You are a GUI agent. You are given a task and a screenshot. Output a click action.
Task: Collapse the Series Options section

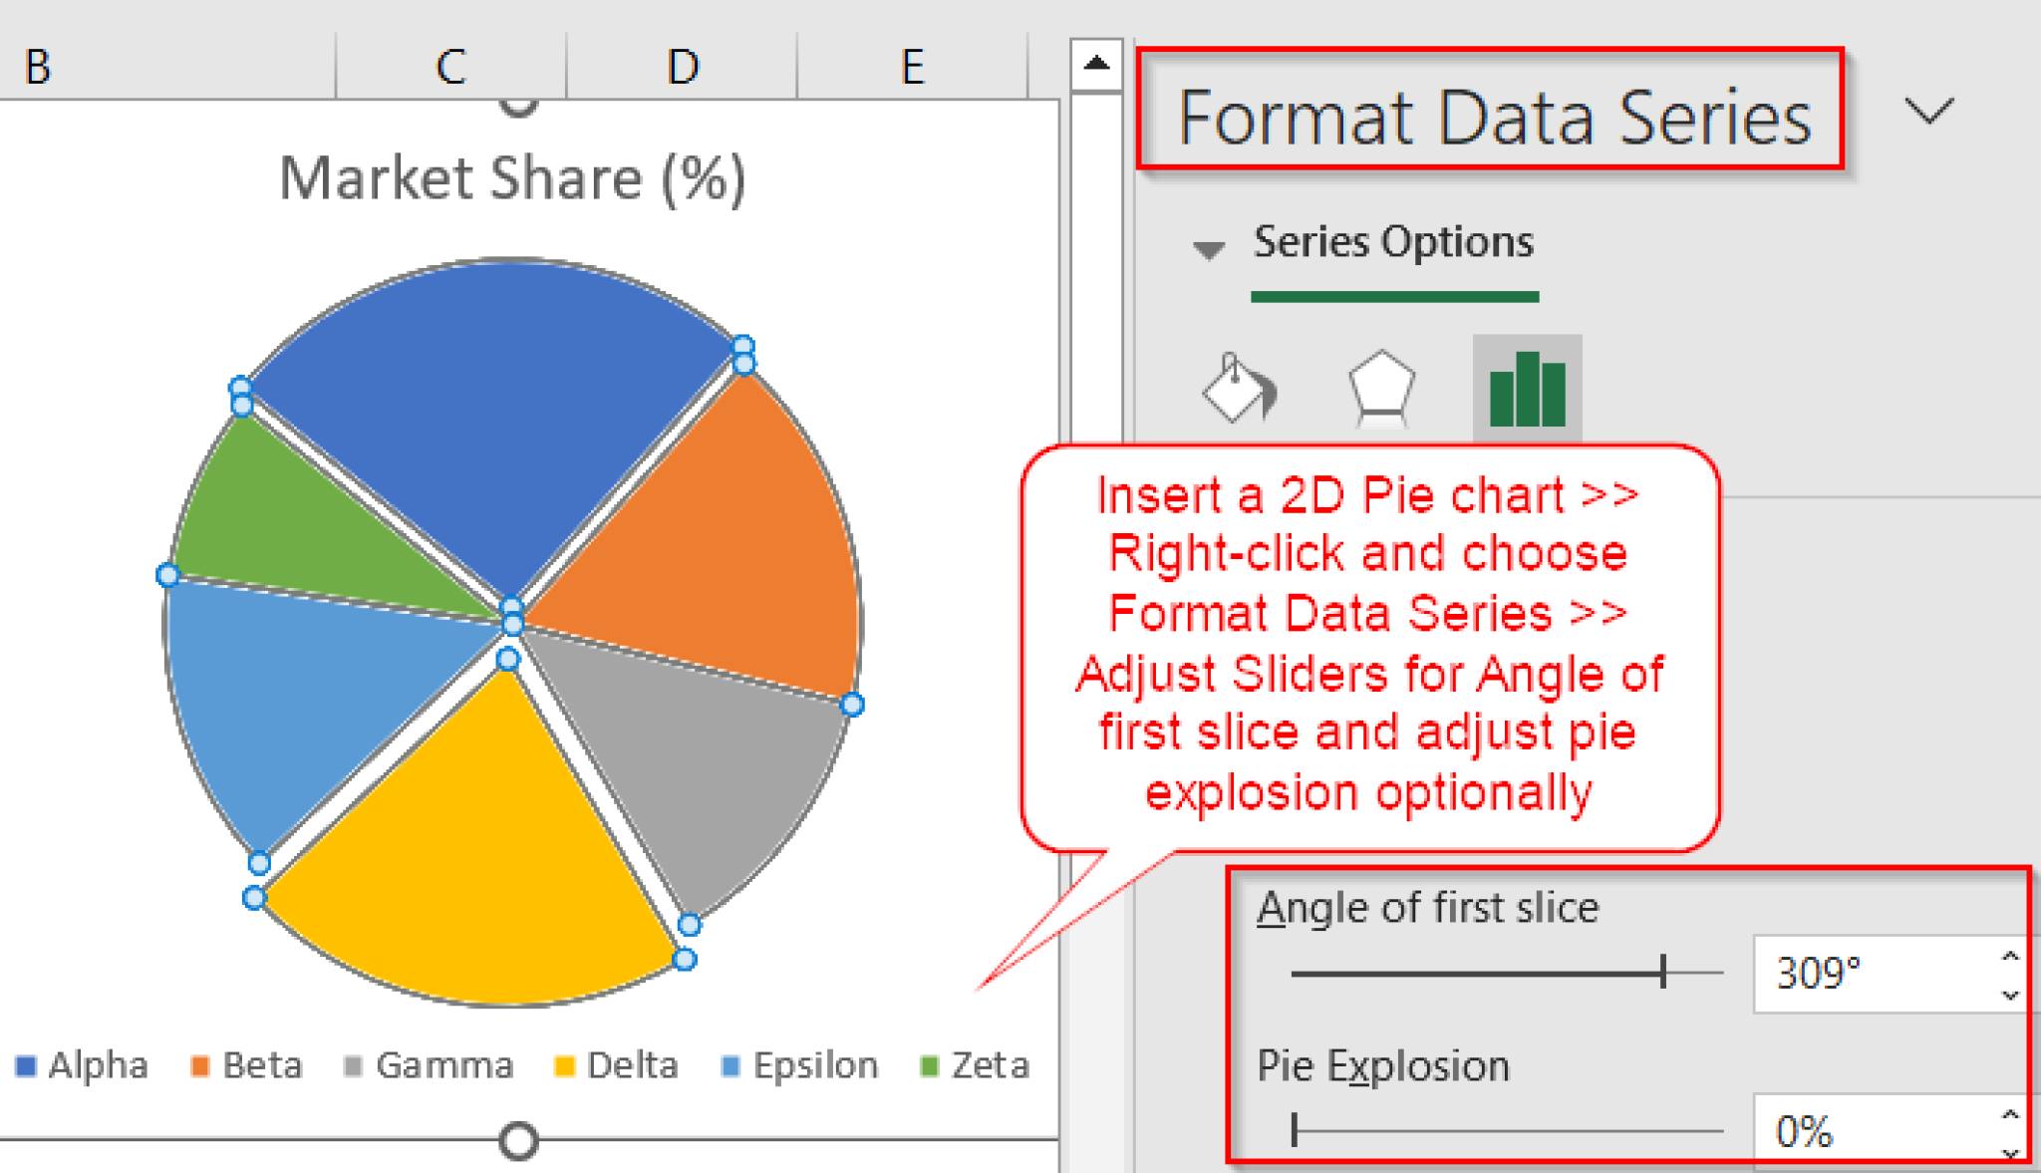pos(1208,247)
